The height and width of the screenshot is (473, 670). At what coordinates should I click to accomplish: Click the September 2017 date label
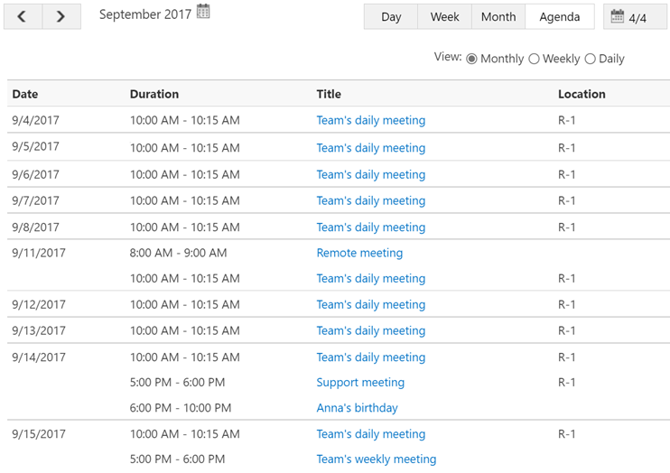pyautogui.click(x=144, y=14)
